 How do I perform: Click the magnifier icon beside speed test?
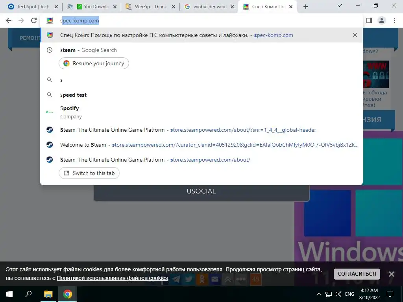(x=49, y=95)
